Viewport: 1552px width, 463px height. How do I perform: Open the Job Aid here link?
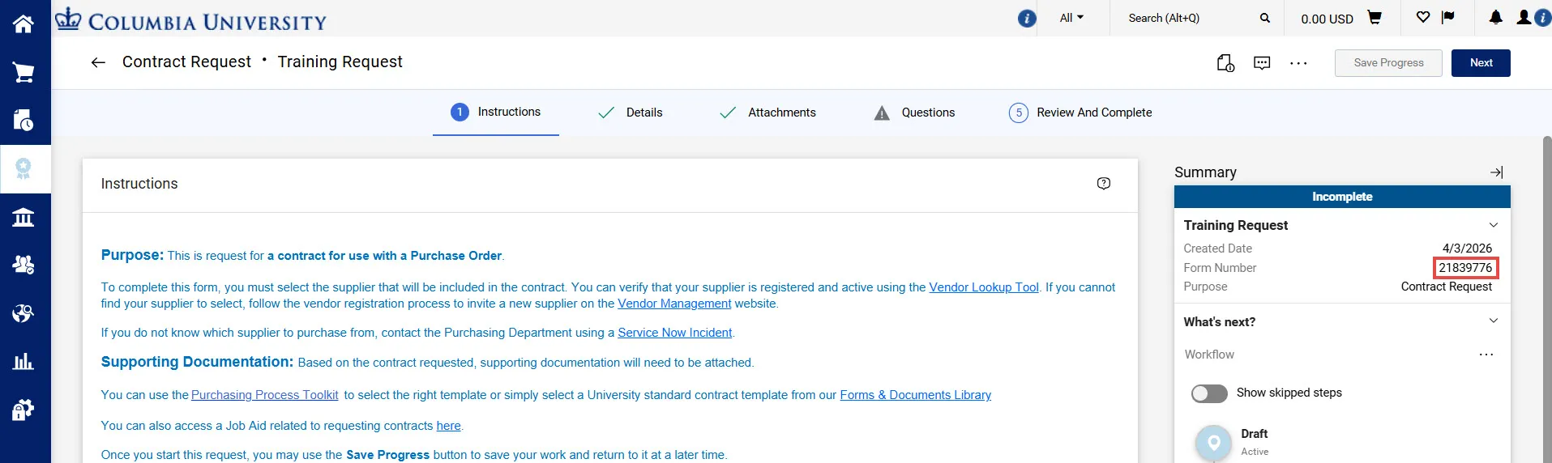[448, 426]
